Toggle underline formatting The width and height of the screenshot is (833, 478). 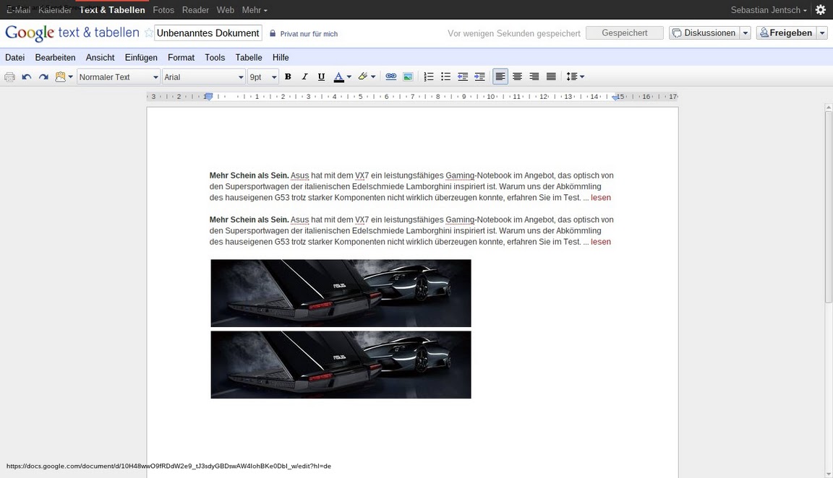click(x=321, y=77)
